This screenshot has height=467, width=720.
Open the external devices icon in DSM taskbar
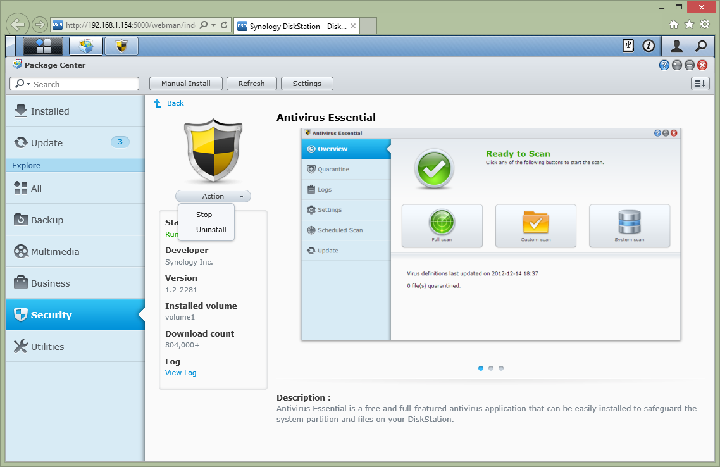tap(628, 46)
